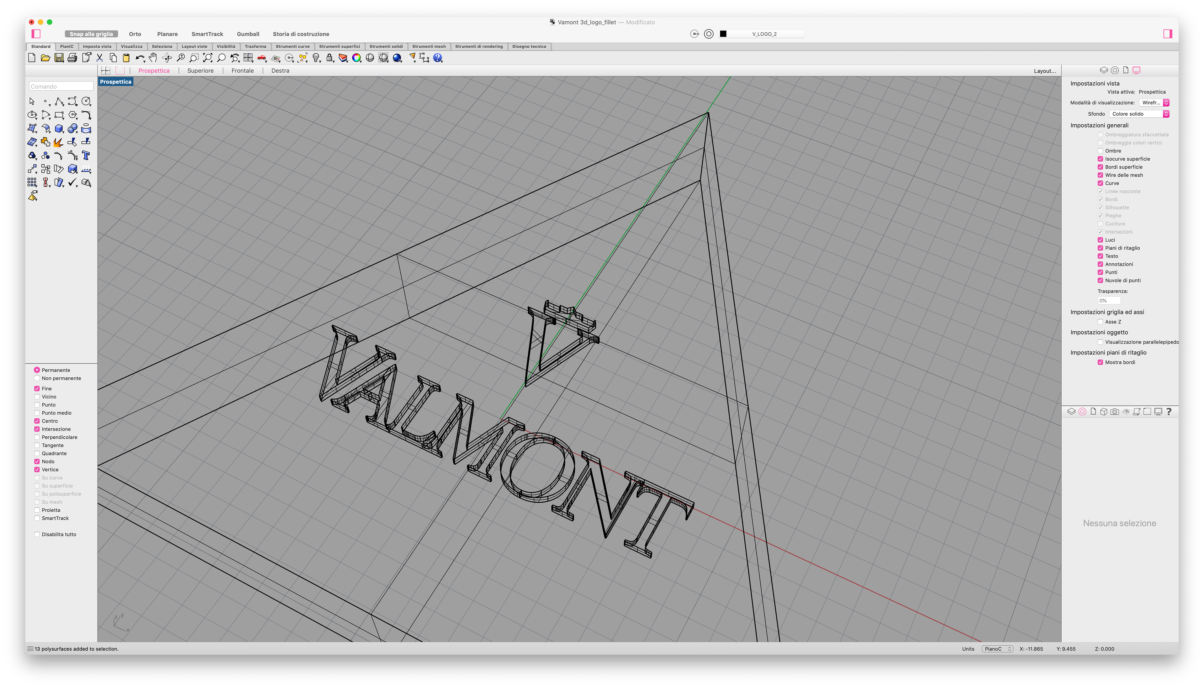Click the Zoom Extents icon
Viewport: 1204px width, 688px height.
(207, 58)
